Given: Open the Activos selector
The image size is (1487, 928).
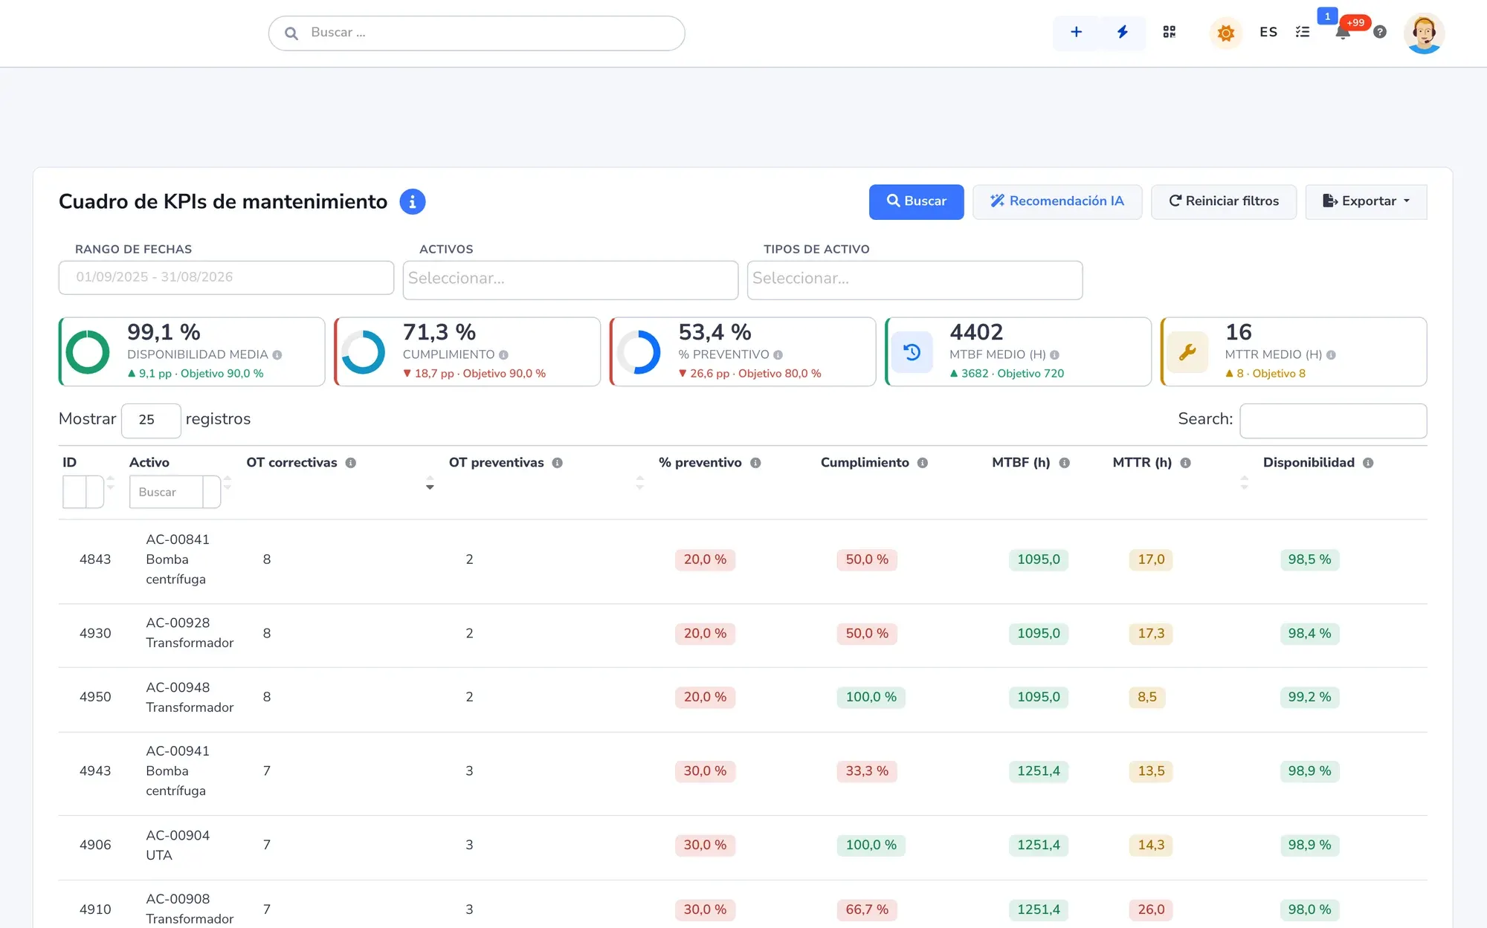Looking at the screenshot, I should point(570,279).
